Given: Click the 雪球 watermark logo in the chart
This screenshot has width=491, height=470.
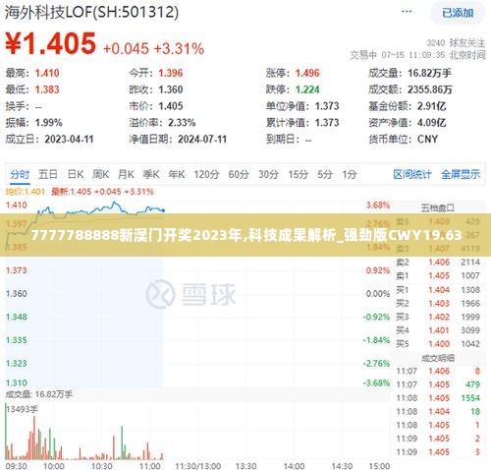Looking at the screenshot, I should [191, 294].
